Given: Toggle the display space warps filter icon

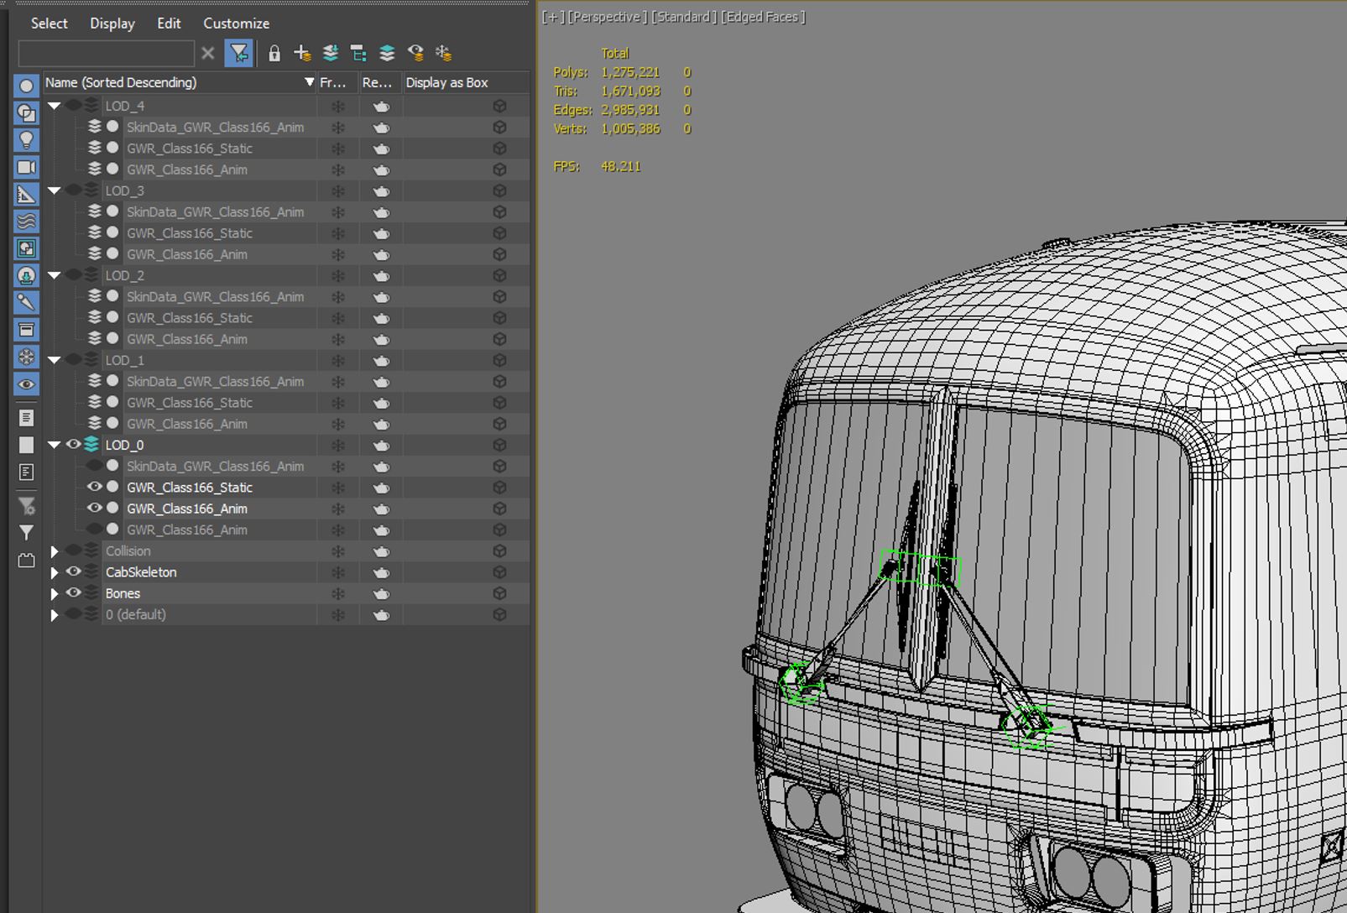Looking at the screenshot, I should (x=26, y=222).
